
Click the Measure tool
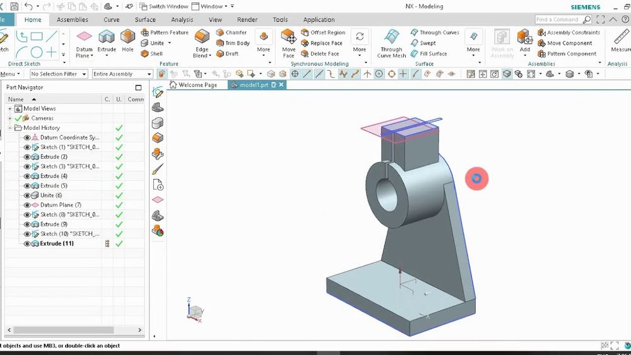(622, 40)
